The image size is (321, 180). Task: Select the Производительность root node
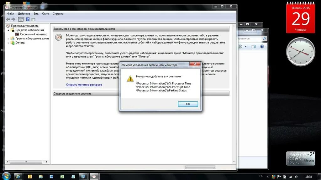pos(24,26)
